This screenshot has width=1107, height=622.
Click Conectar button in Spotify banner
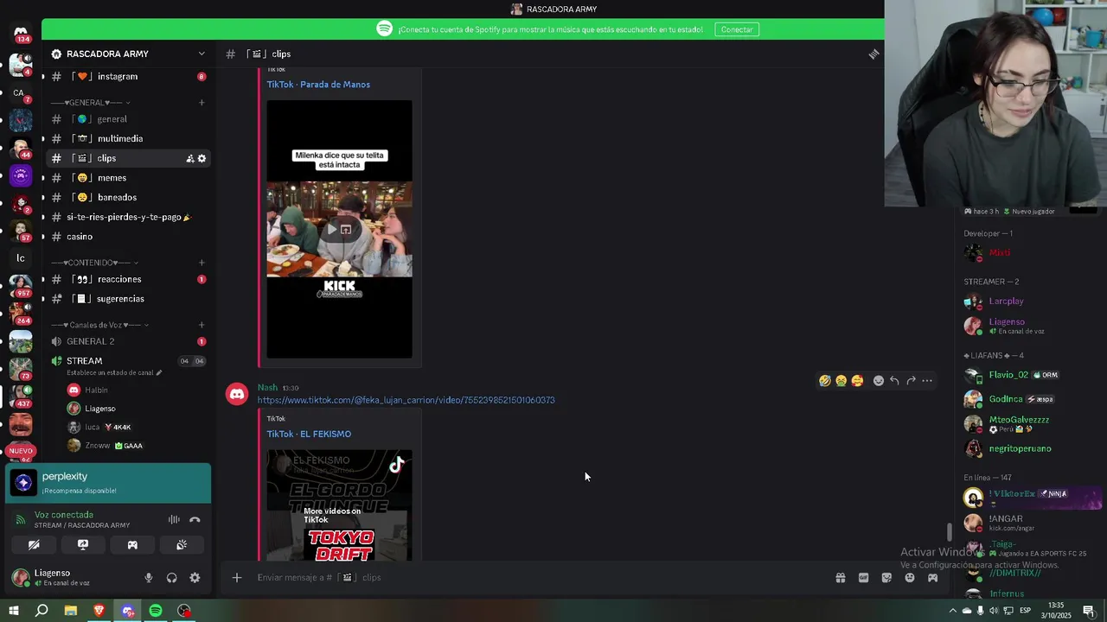pos(737,29)
